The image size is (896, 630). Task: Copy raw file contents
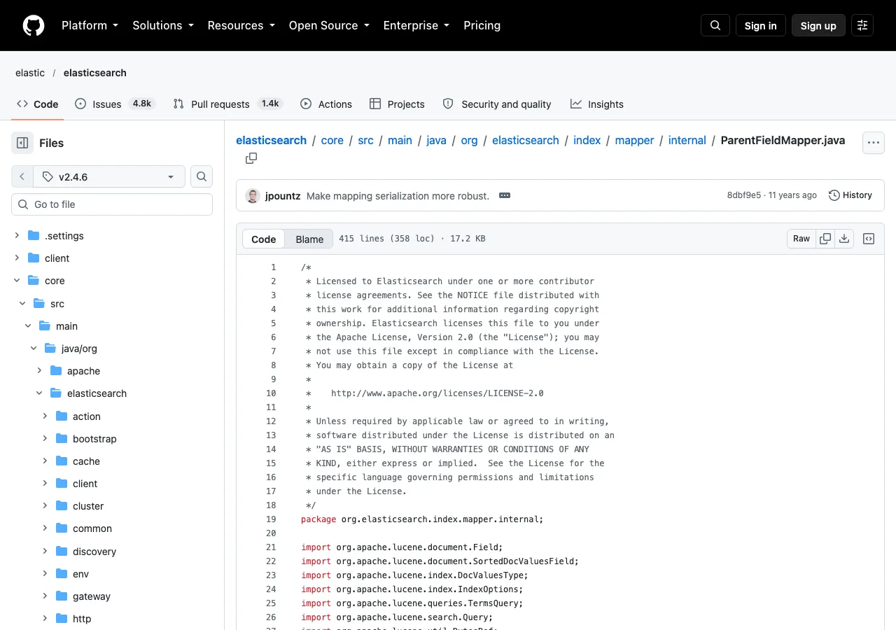825,239
